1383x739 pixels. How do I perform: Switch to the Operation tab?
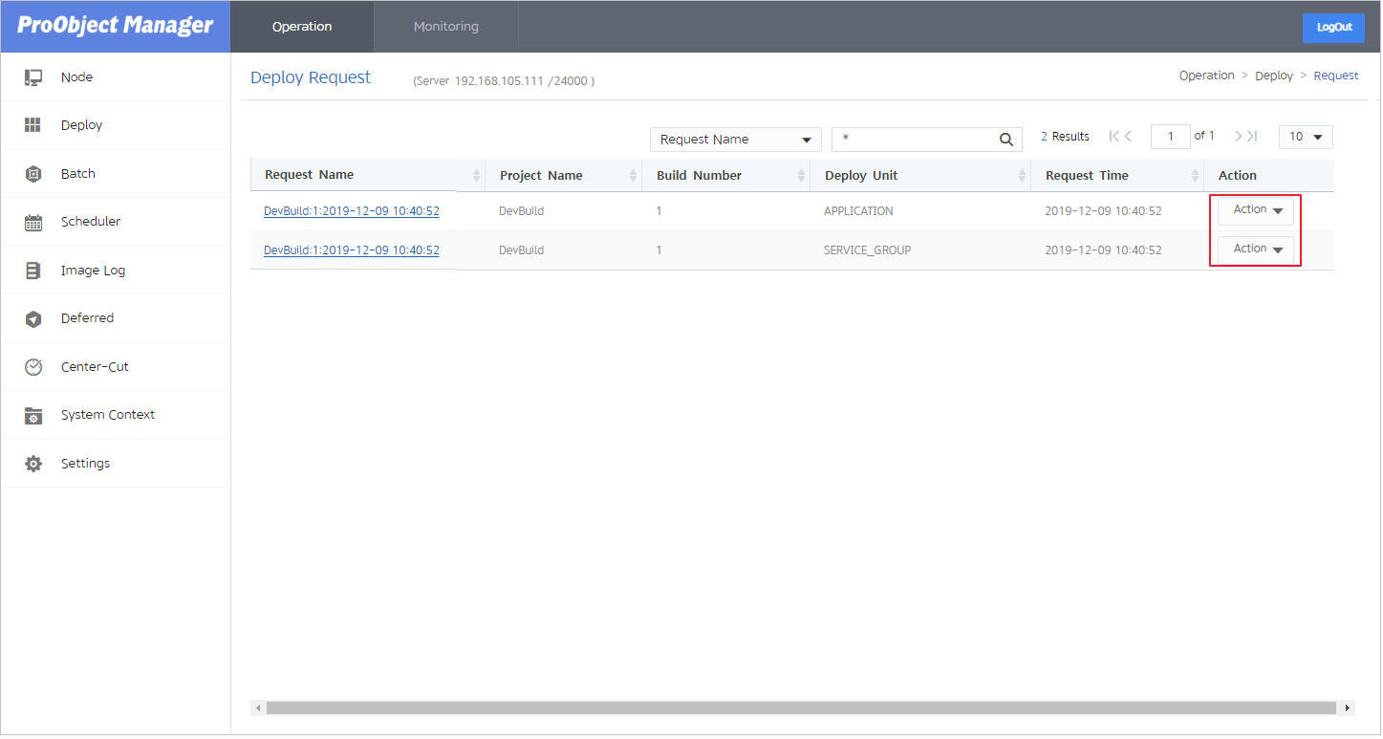coord(302,27)
